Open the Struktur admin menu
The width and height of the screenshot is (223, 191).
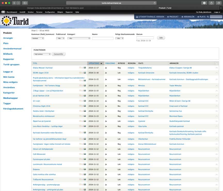31,12
